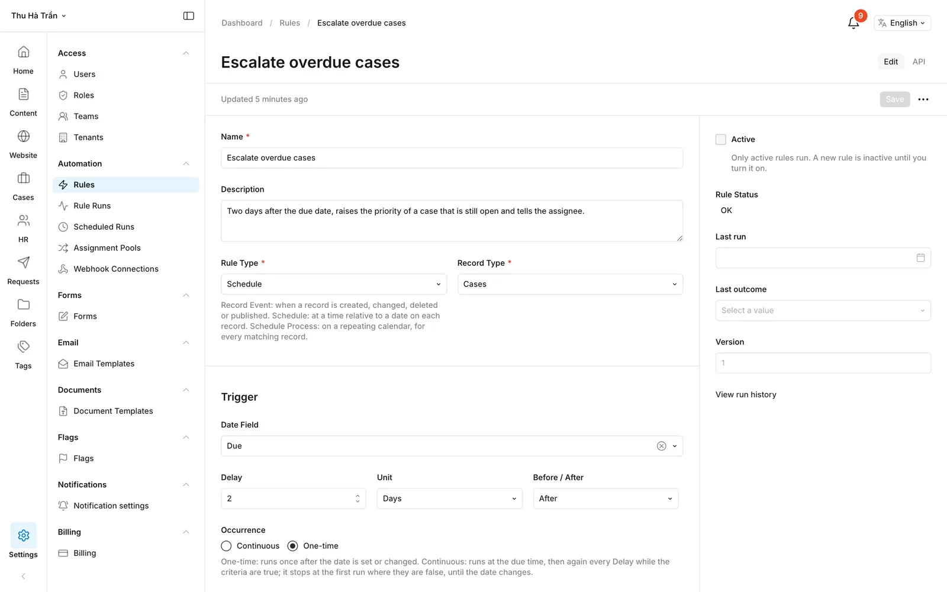Viewport: 947px width, 592px height.
Task: Open Tags in left rail
Action: [23, 355]
